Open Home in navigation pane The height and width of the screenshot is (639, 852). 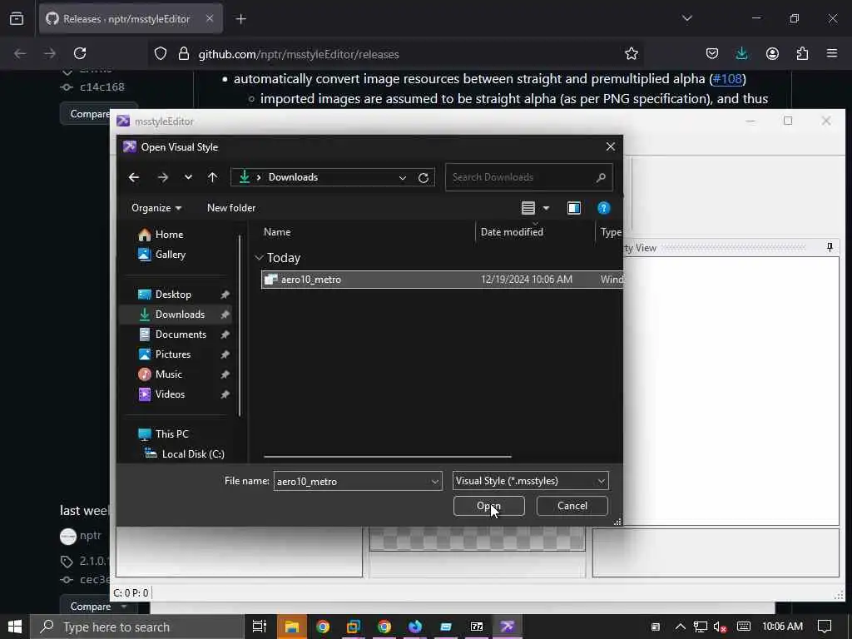[169, 235]
